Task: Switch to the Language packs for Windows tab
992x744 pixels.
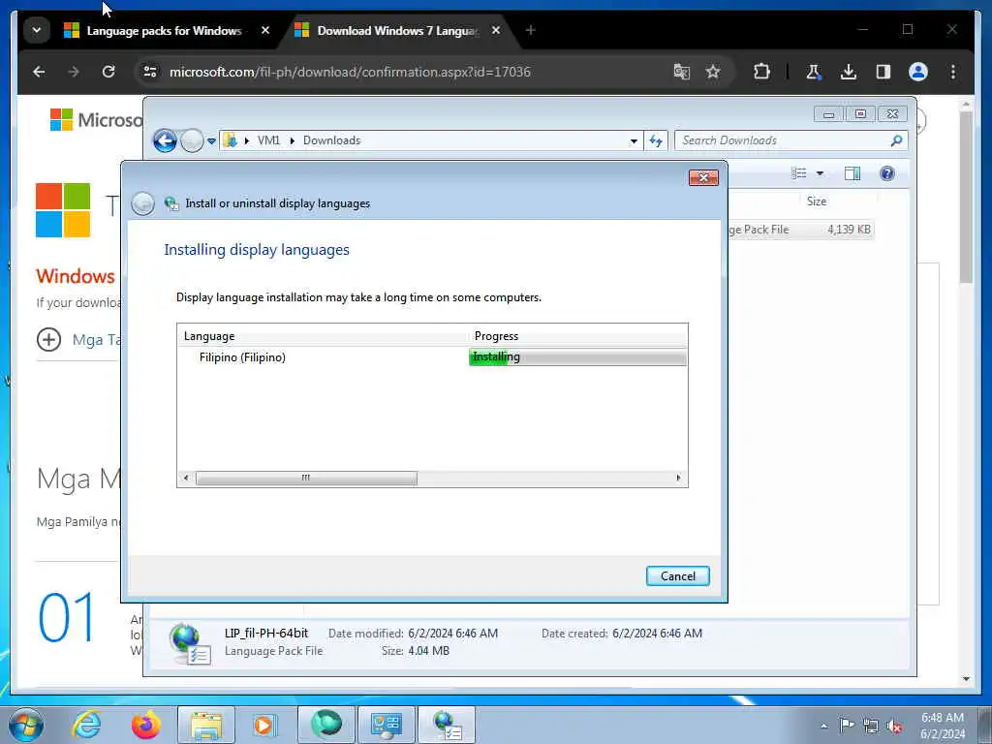Action: [x=164, y=30]
